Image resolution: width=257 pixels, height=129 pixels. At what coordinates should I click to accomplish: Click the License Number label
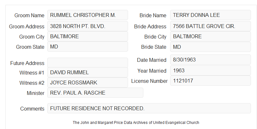click(149, 81)
